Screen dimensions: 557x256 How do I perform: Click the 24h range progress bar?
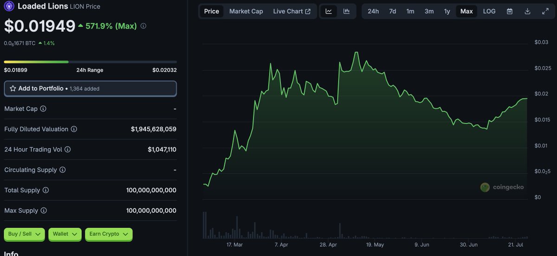click(x=91, y=62)
